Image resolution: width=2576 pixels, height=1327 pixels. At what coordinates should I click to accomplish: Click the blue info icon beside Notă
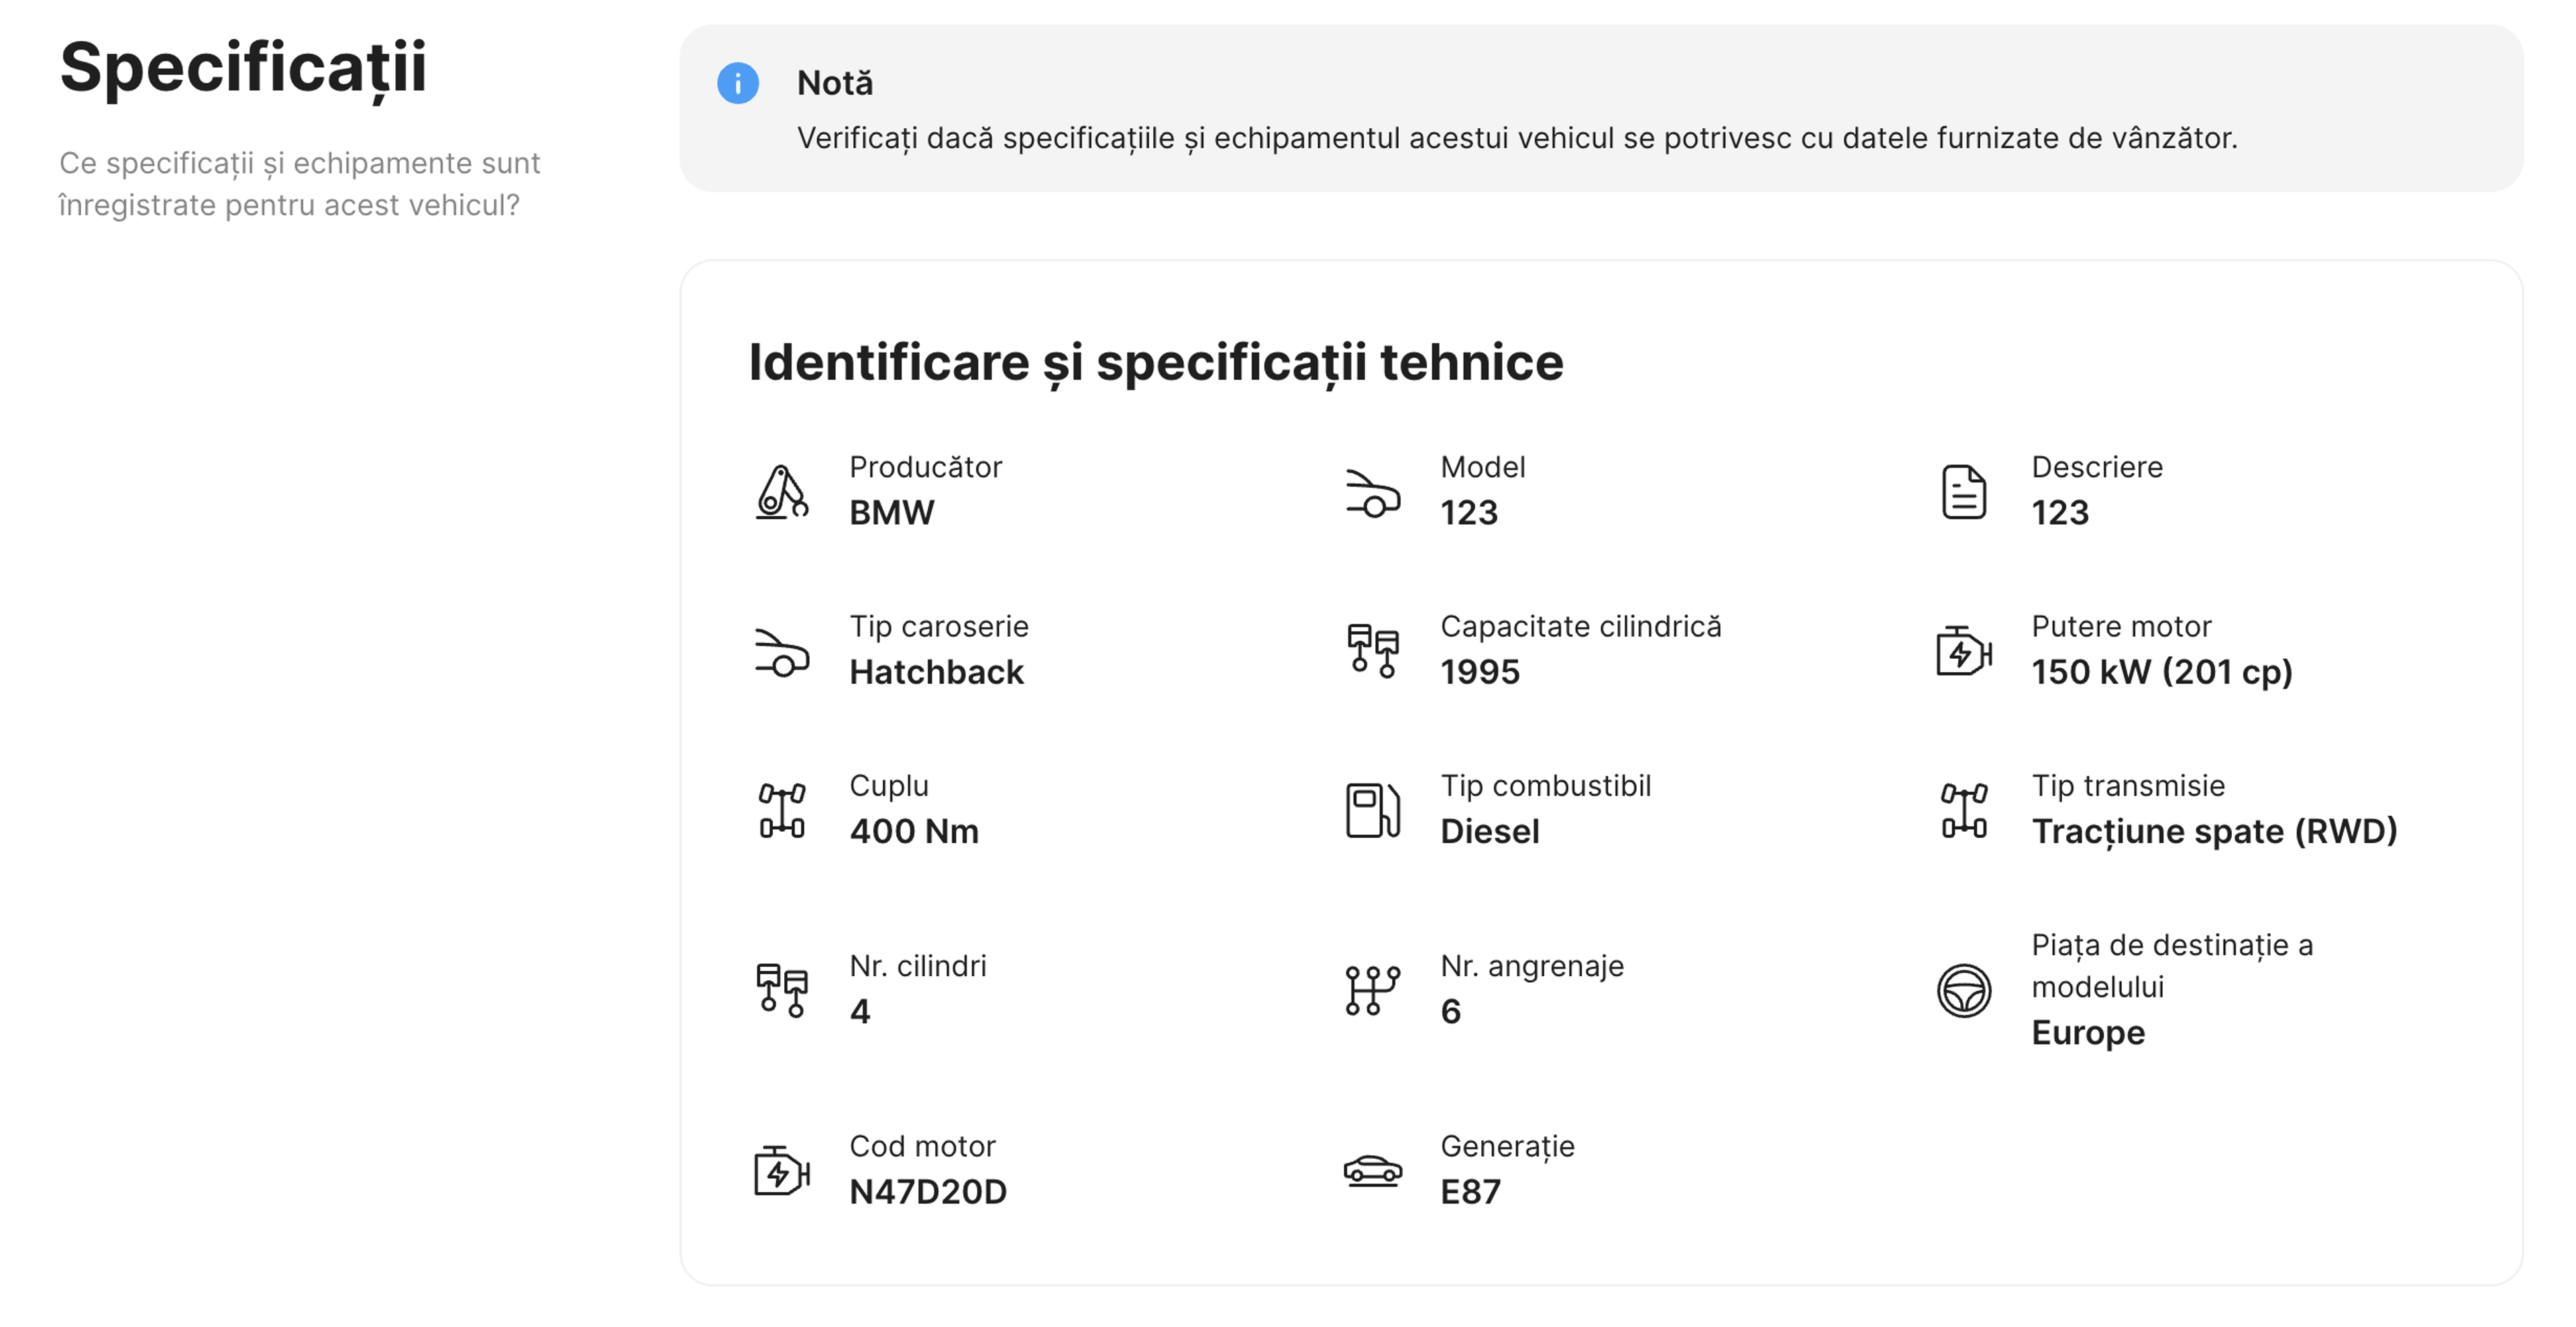coord(738,83)
